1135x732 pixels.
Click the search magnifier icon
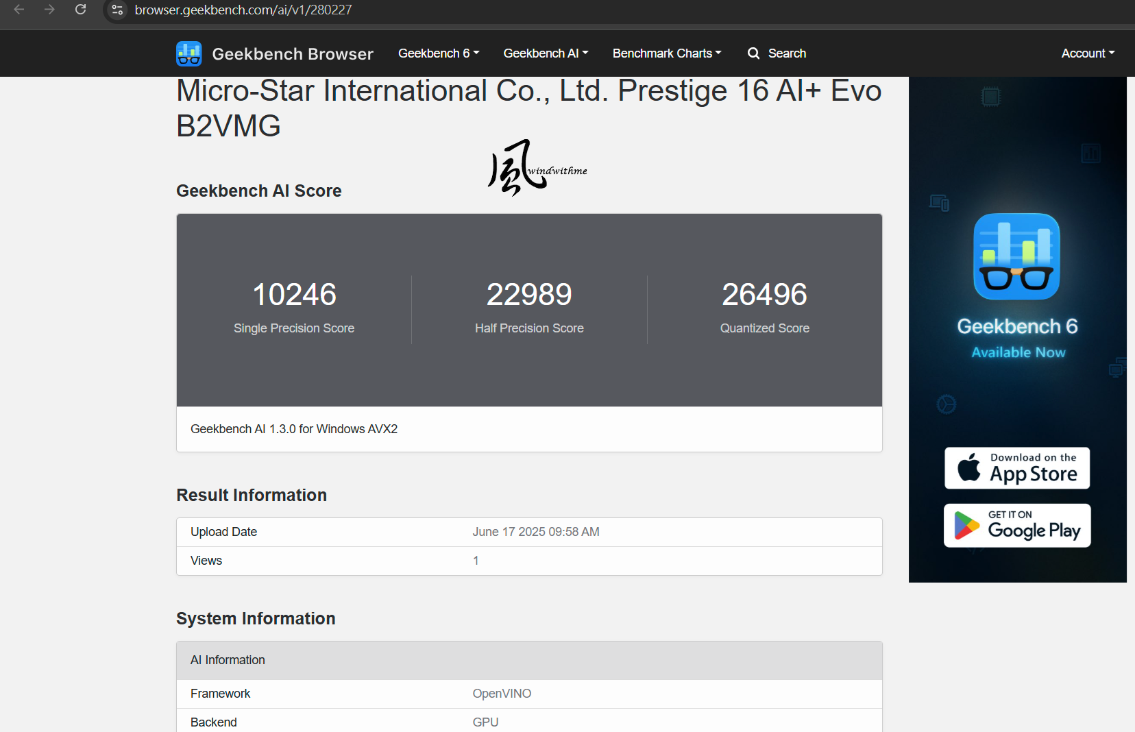tap(753, 53)
